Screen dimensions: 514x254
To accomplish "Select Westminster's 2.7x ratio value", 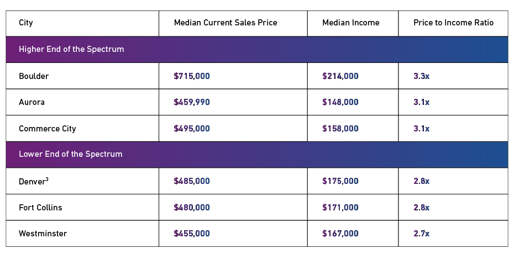I will 421,234.
